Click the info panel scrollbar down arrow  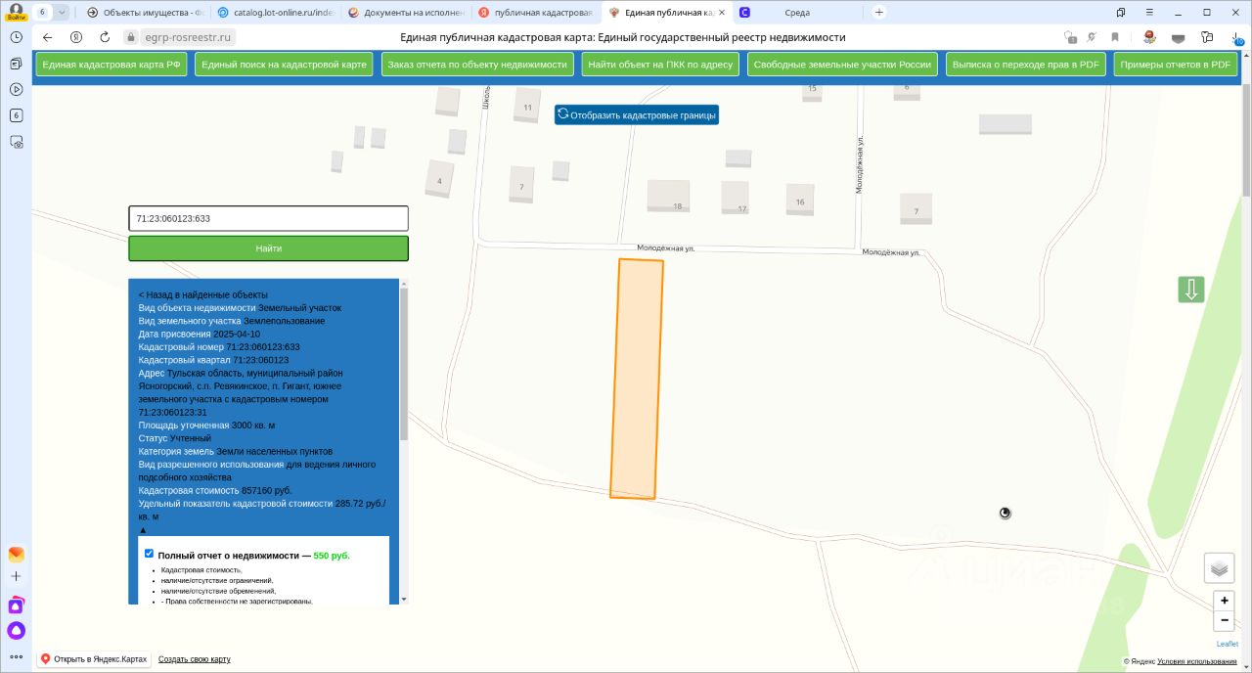pyautogui.click(x=404, y=599)
